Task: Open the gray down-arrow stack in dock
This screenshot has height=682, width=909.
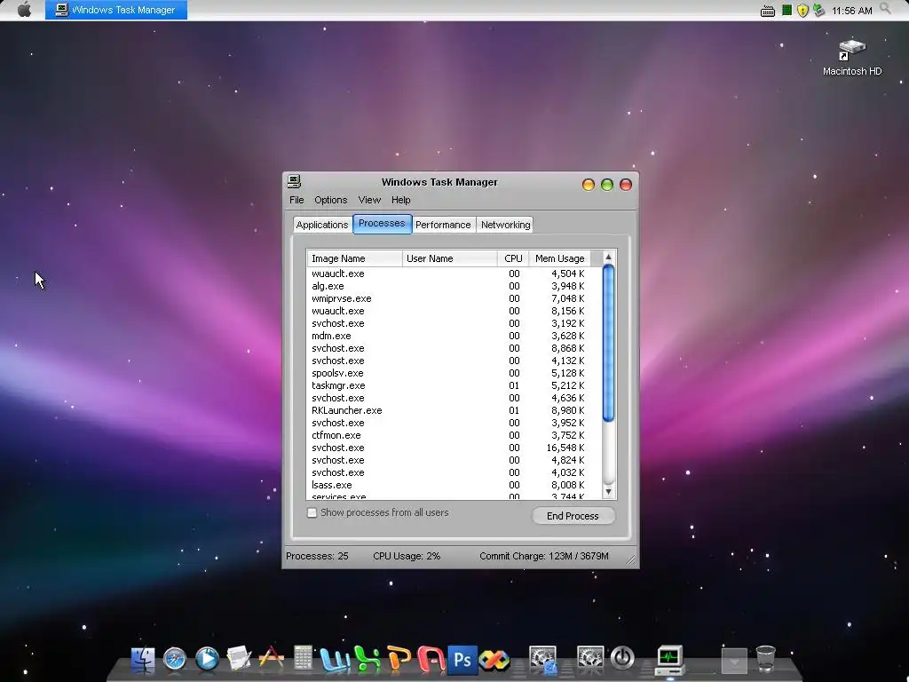Action: (x=734, y=661)
